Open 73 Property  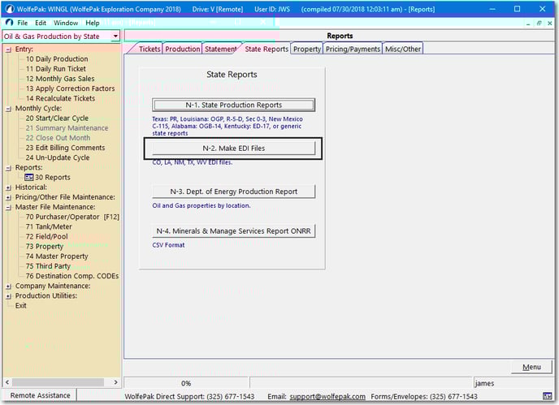click(x=44, y=247)
